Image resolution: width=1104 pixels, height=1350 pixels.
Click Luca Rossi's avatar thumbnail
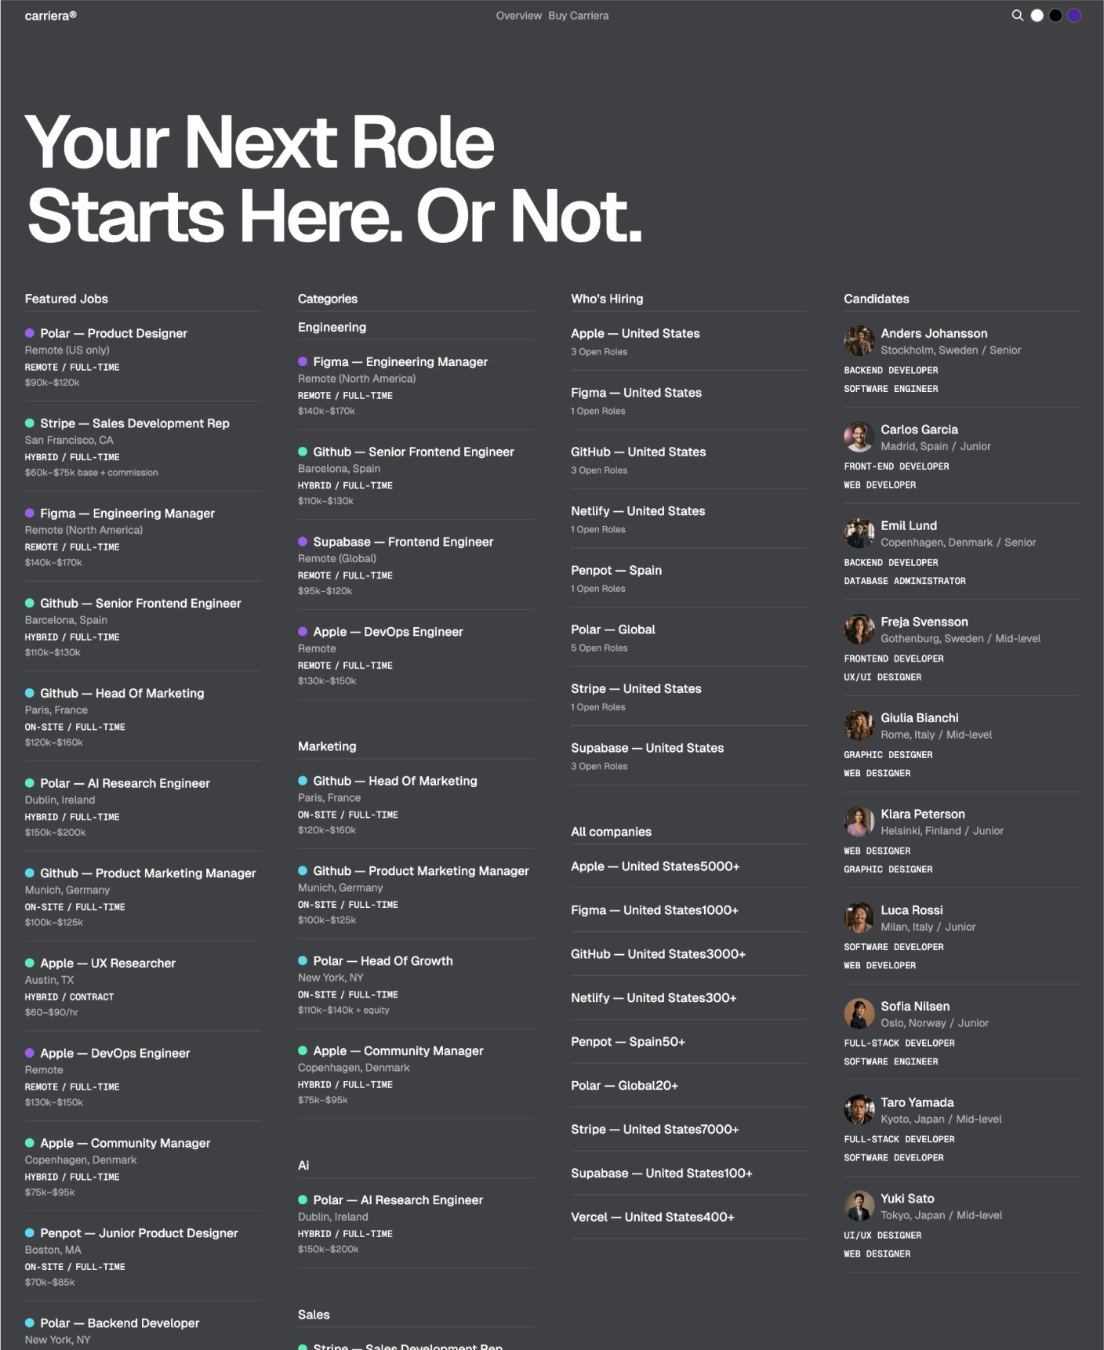pyautogui.click(x=859, y=918)
